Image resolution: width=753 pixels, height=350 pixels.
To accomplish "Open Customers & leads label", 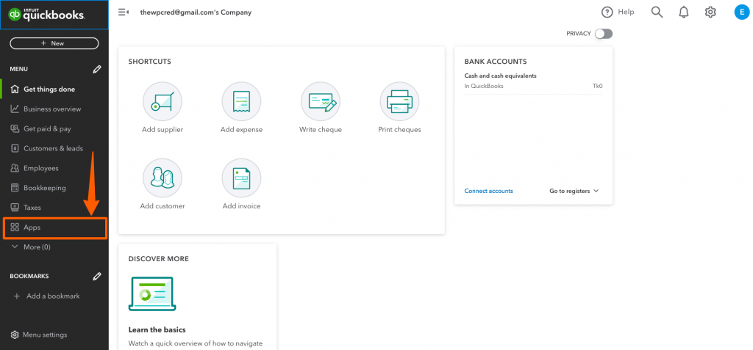I will click(53, 148).
